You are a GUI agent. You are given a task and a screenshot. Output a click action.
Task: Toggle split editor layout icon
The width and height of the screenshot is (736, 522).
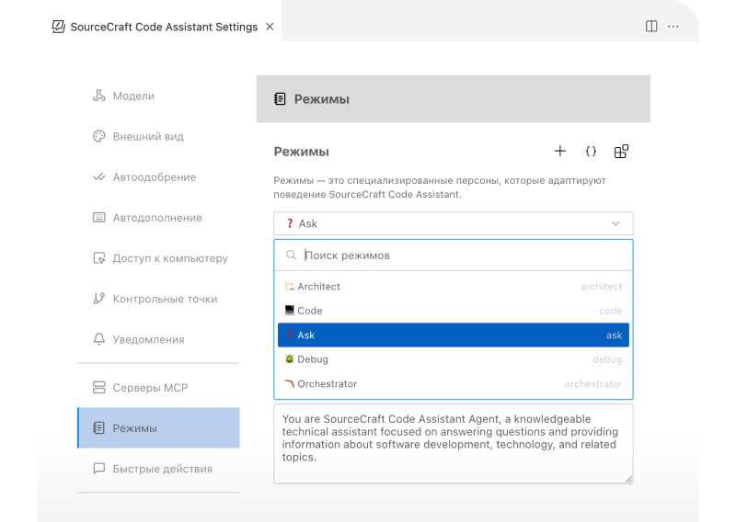651,27
